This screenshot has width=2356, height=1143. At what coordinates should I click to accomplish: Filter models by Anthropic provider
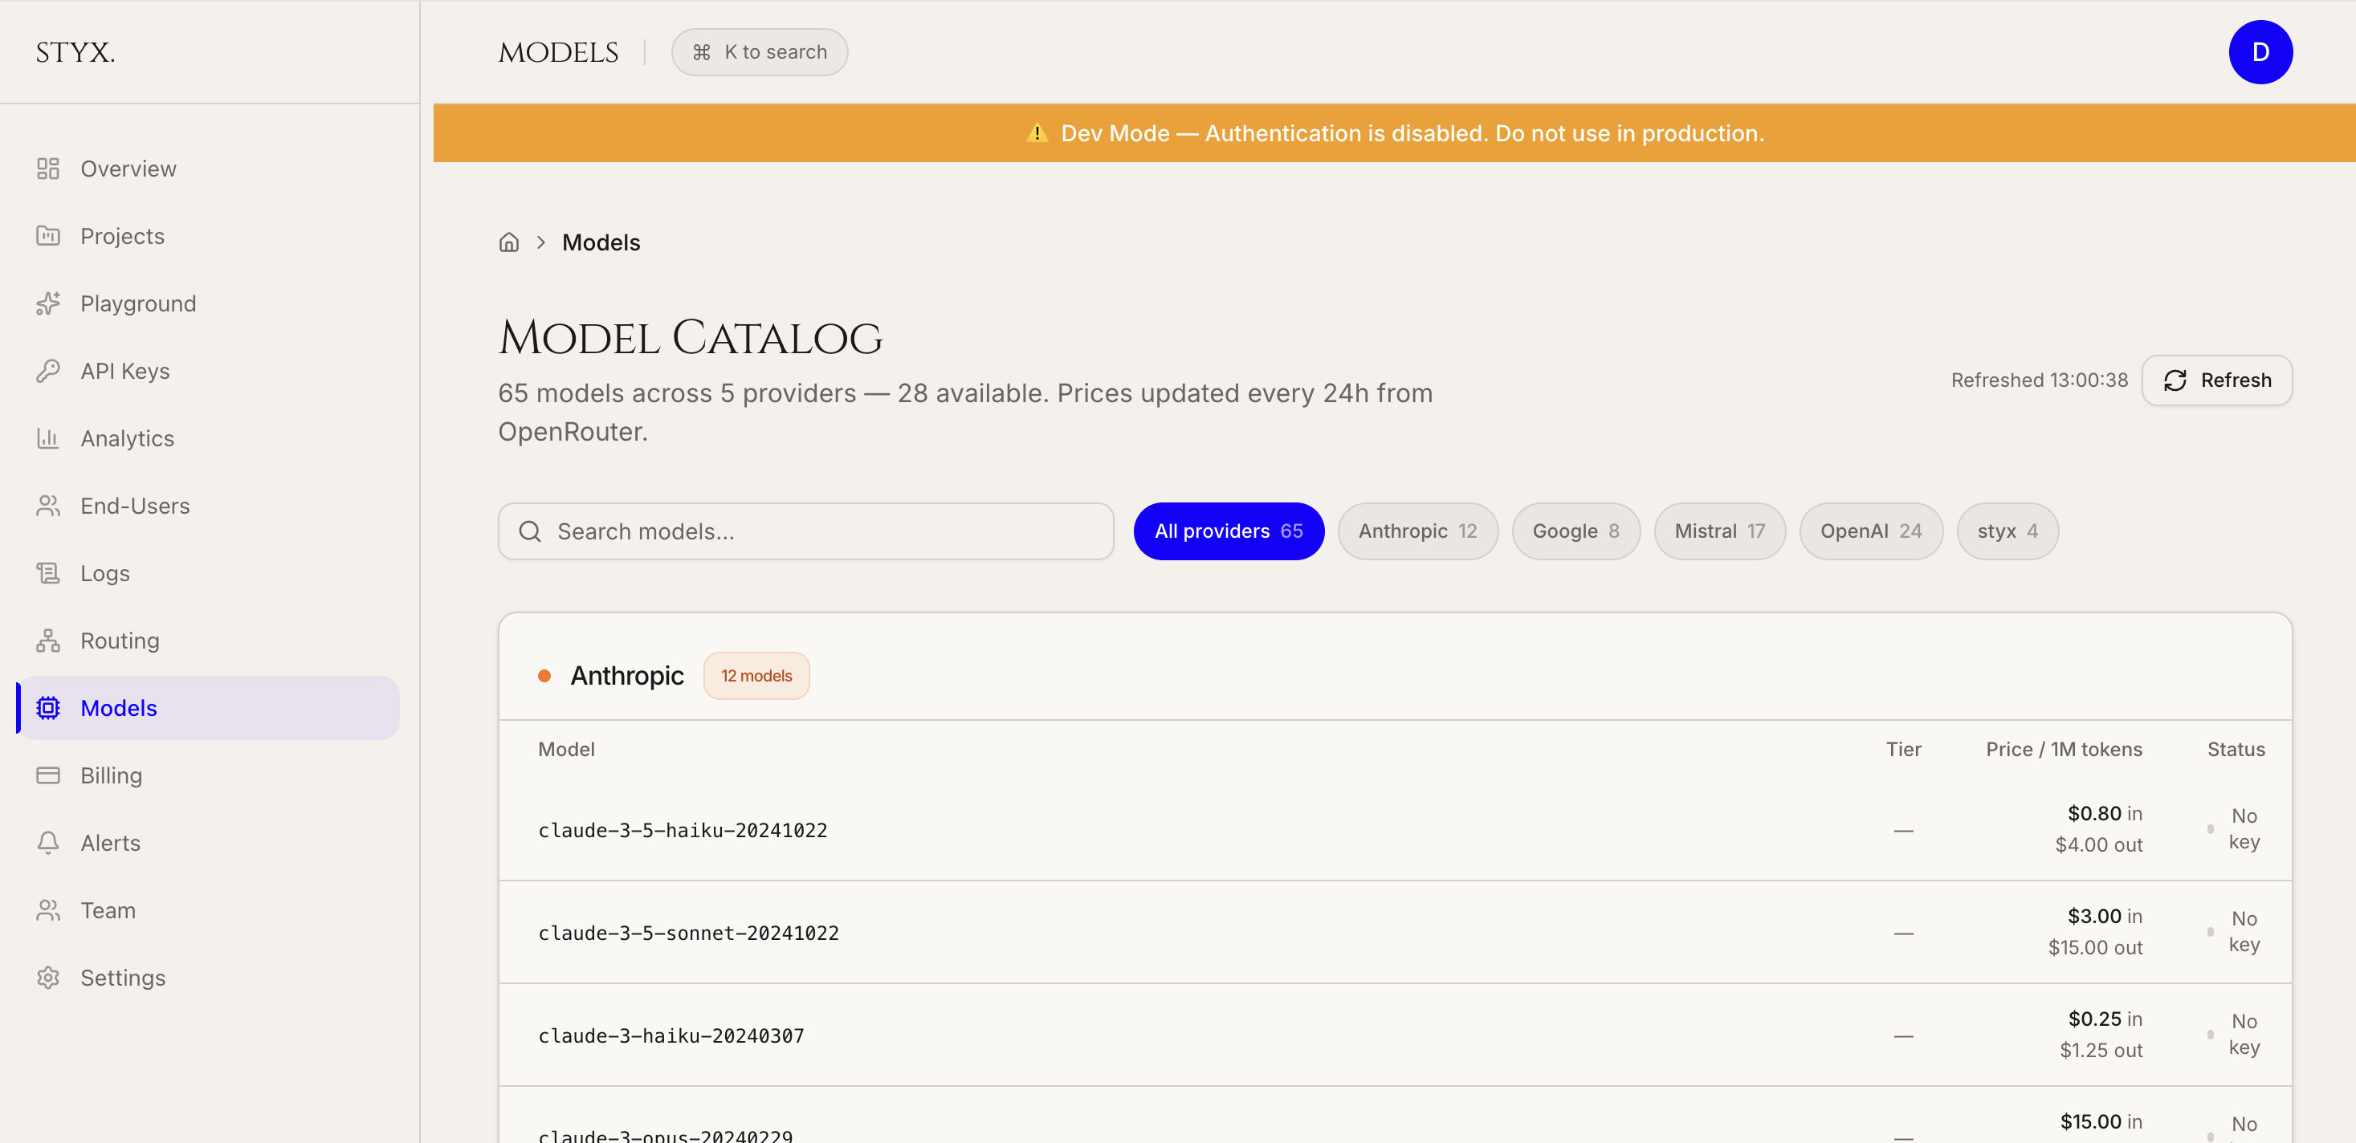pos(1419,531)
